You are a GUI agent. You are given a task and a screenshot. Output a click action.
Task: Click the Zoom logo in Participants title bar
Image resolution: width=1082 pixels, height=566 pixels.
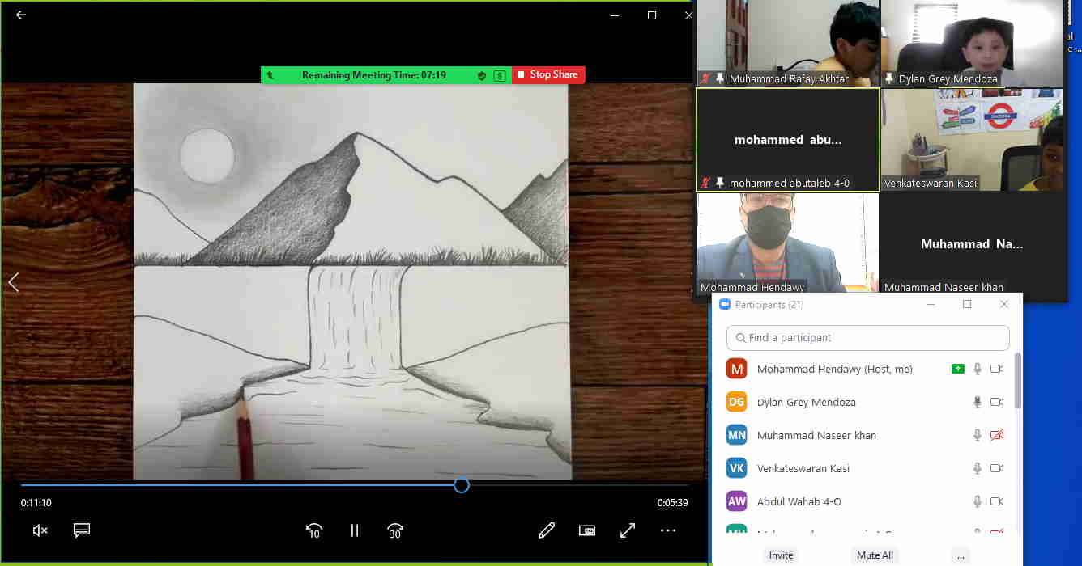click(x=725, y=305)
